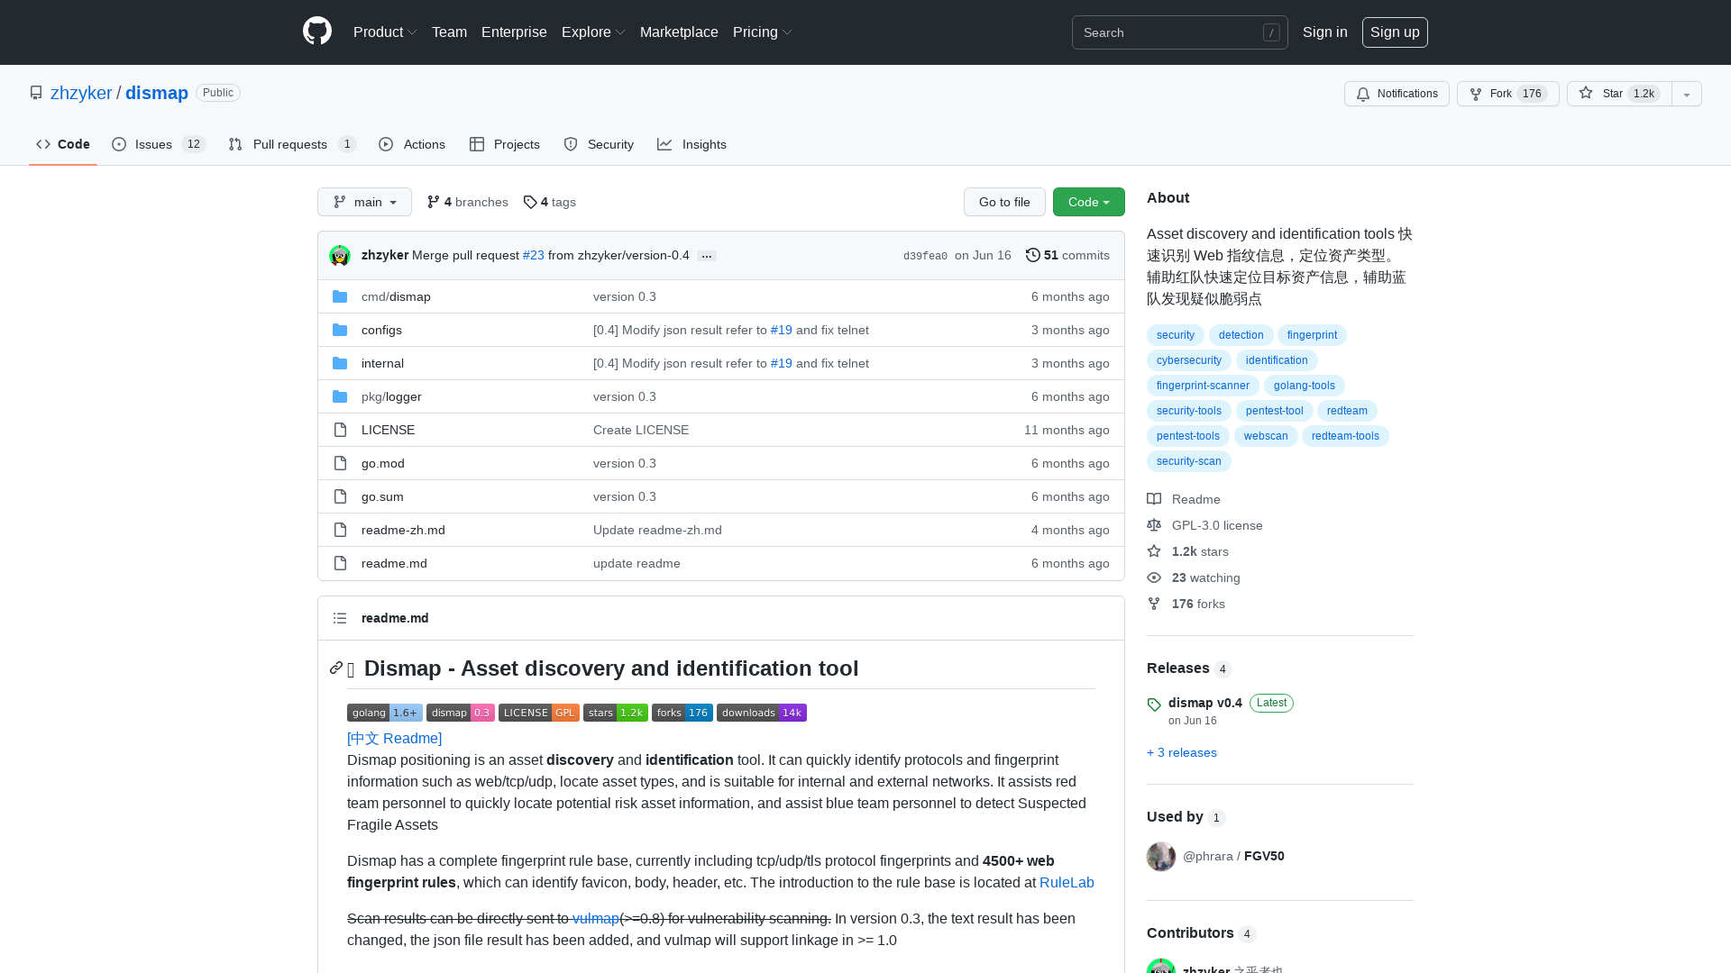This screenshot has width=1731, height=973.
Task: Click the heading anchor link icon
Action: point(336,668)
